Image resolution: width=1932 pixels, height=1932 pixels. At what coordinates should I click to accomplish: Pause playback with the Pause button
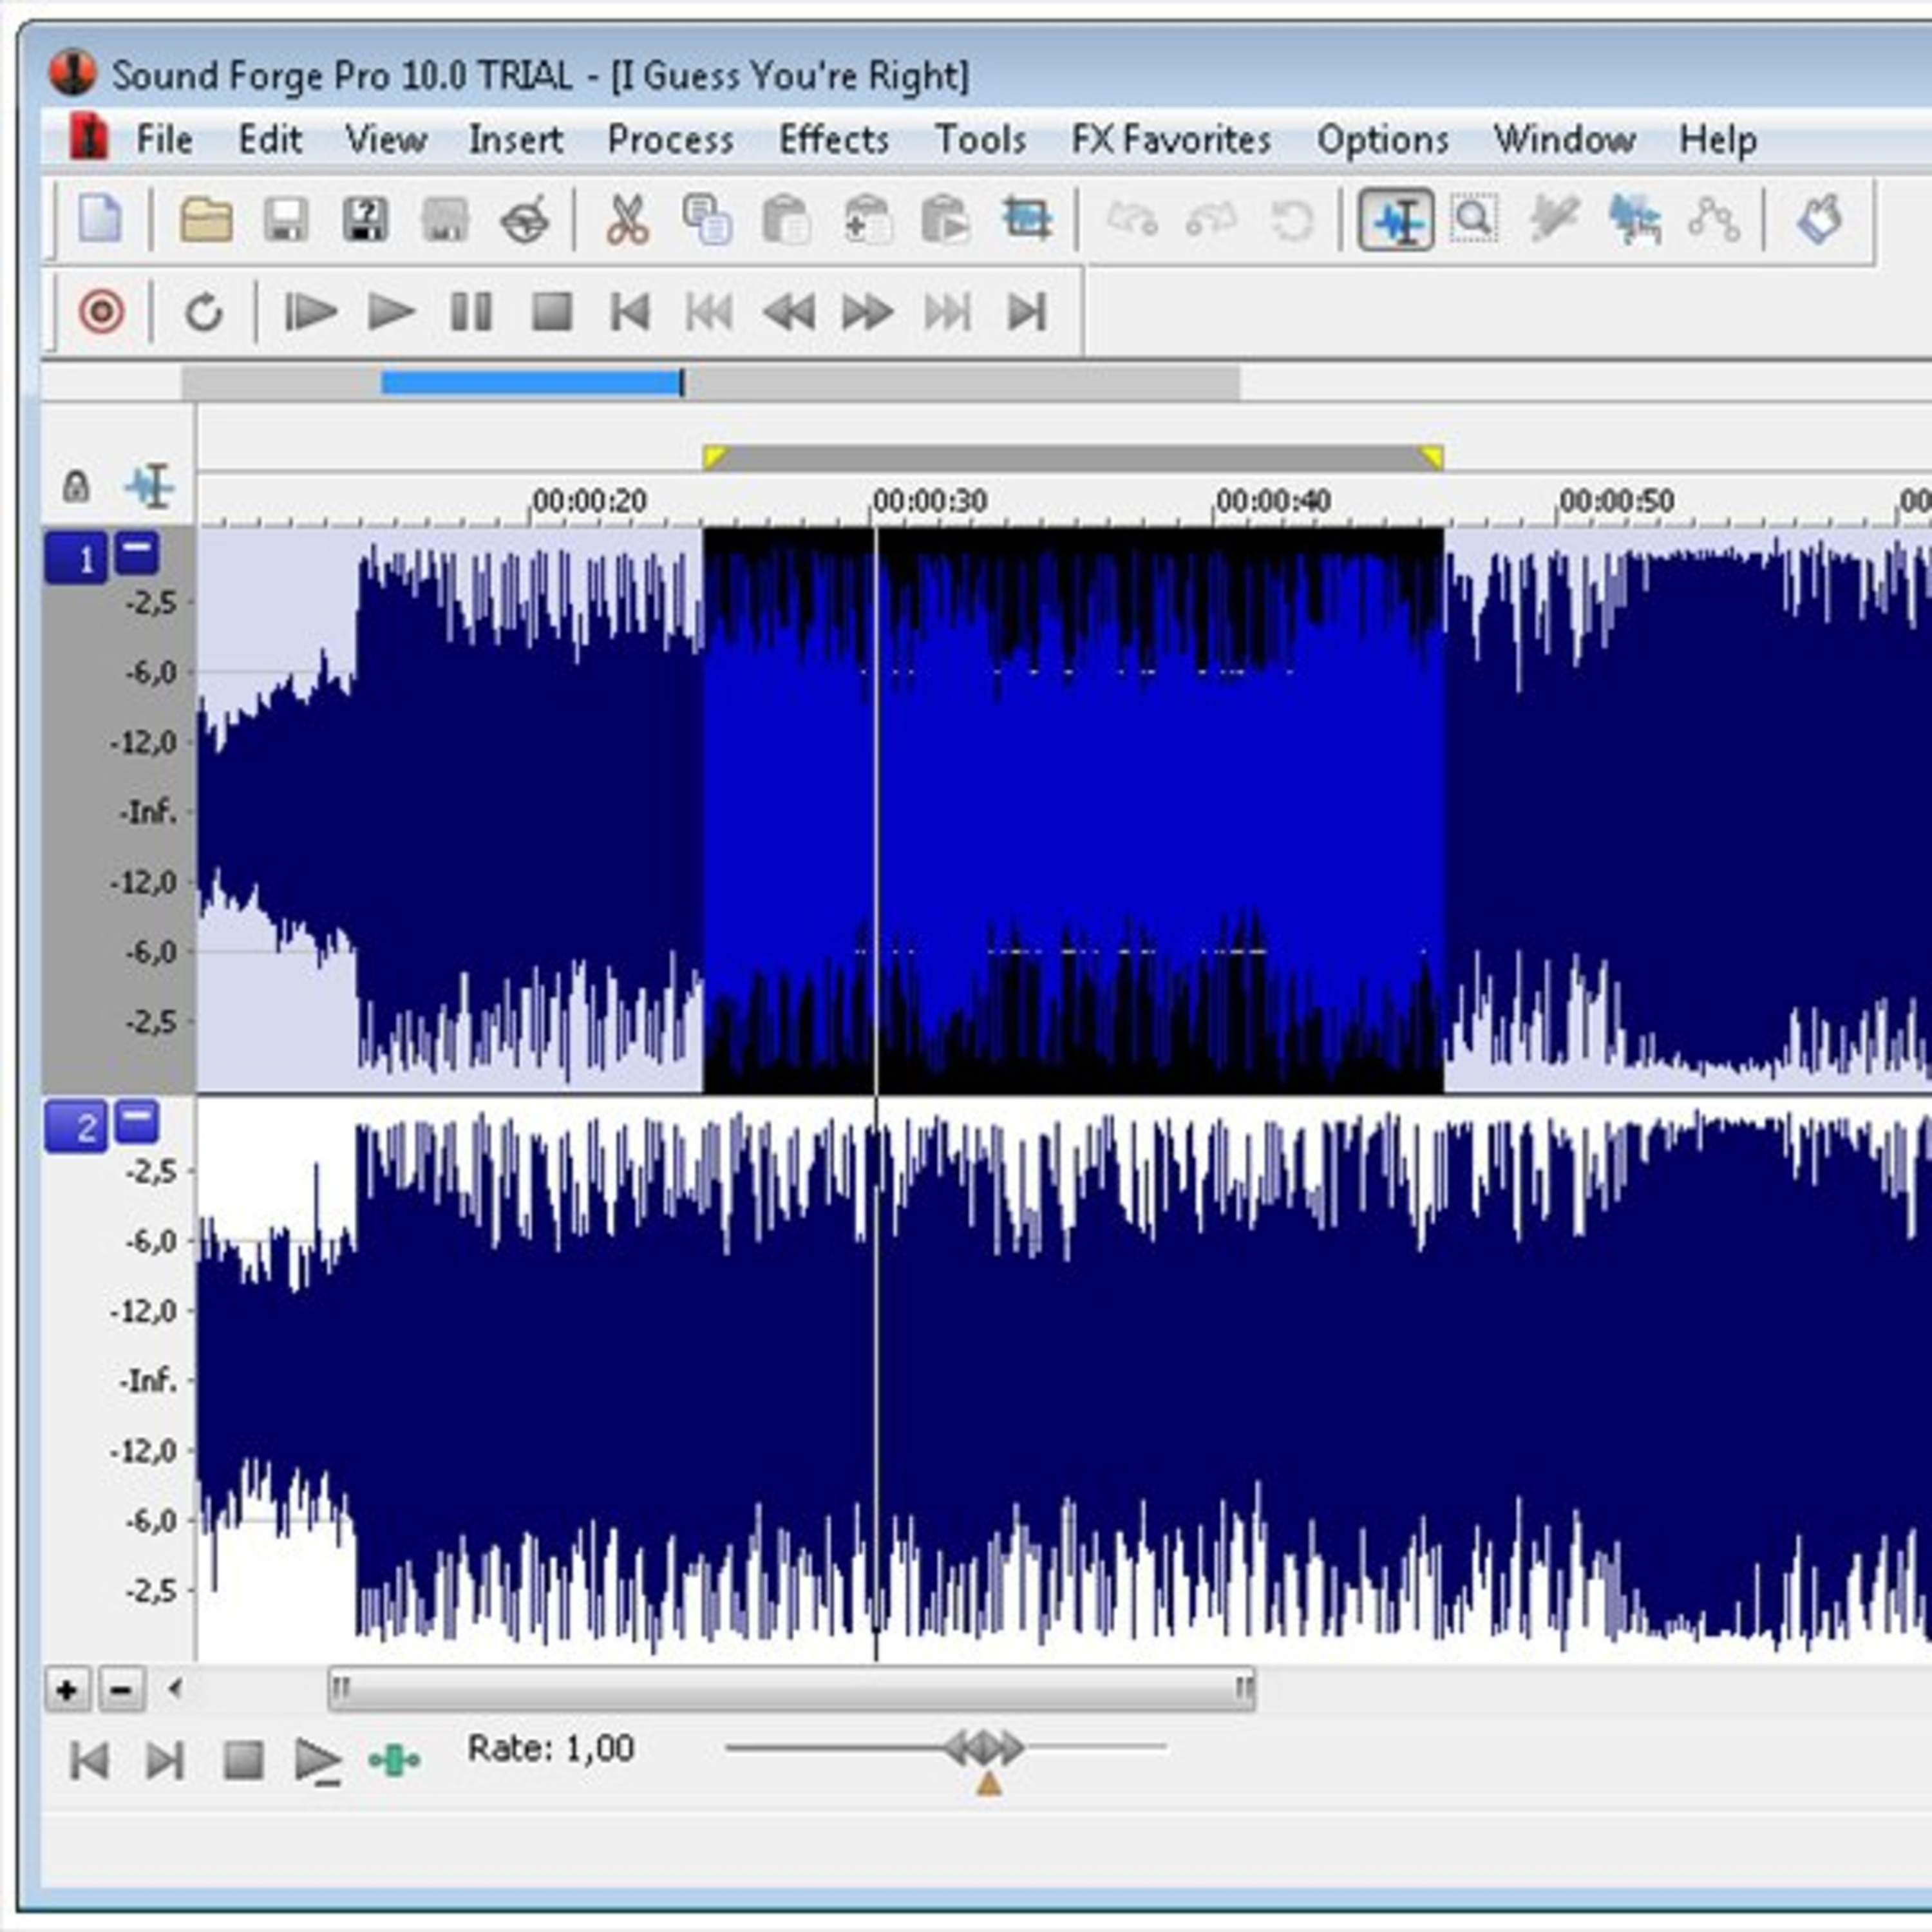coord(471,312)
